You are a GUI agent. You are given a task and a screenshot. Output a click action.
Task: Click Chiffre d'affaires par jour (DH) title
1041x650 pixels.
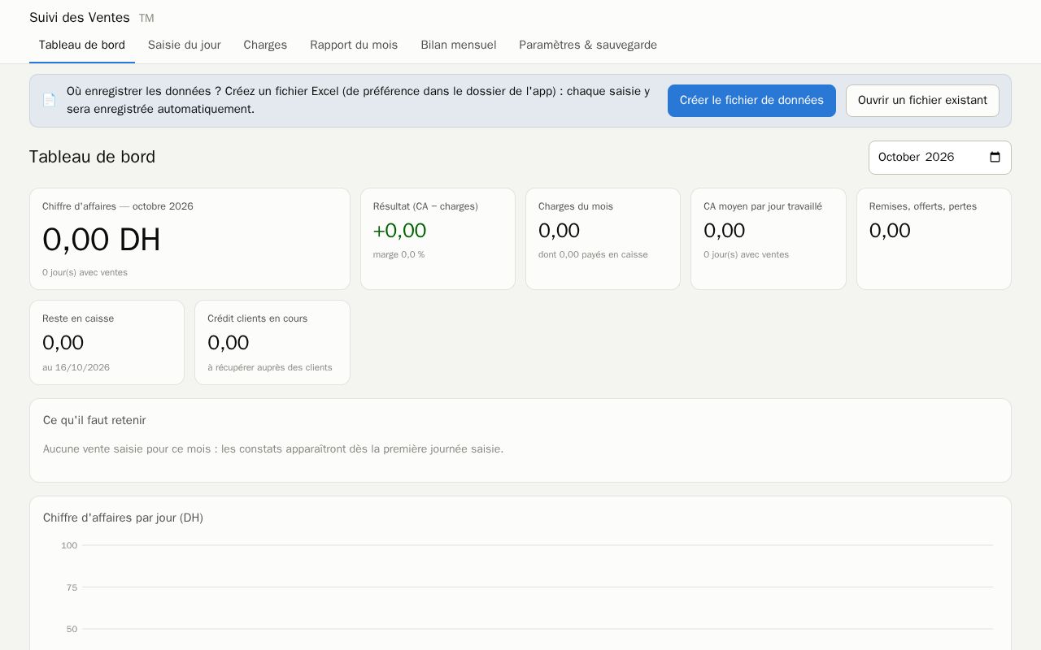(123, 518)
